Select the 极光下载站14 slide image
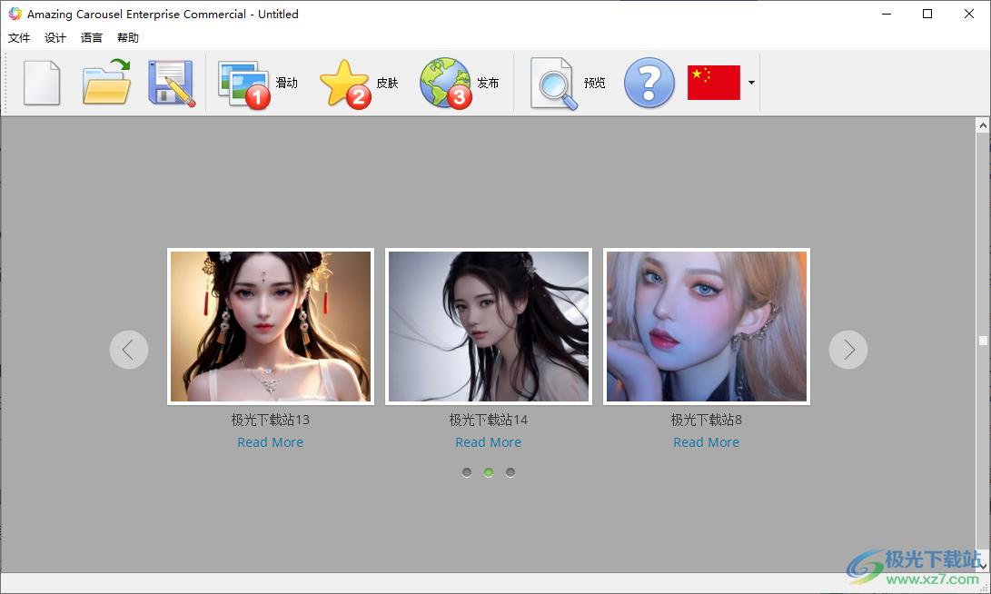Viewport: 991px width, 594px height. pyautogui.click(x=488, y=327)
